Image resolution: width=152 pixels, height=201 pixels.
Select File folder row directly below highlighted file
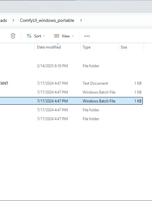71,110
